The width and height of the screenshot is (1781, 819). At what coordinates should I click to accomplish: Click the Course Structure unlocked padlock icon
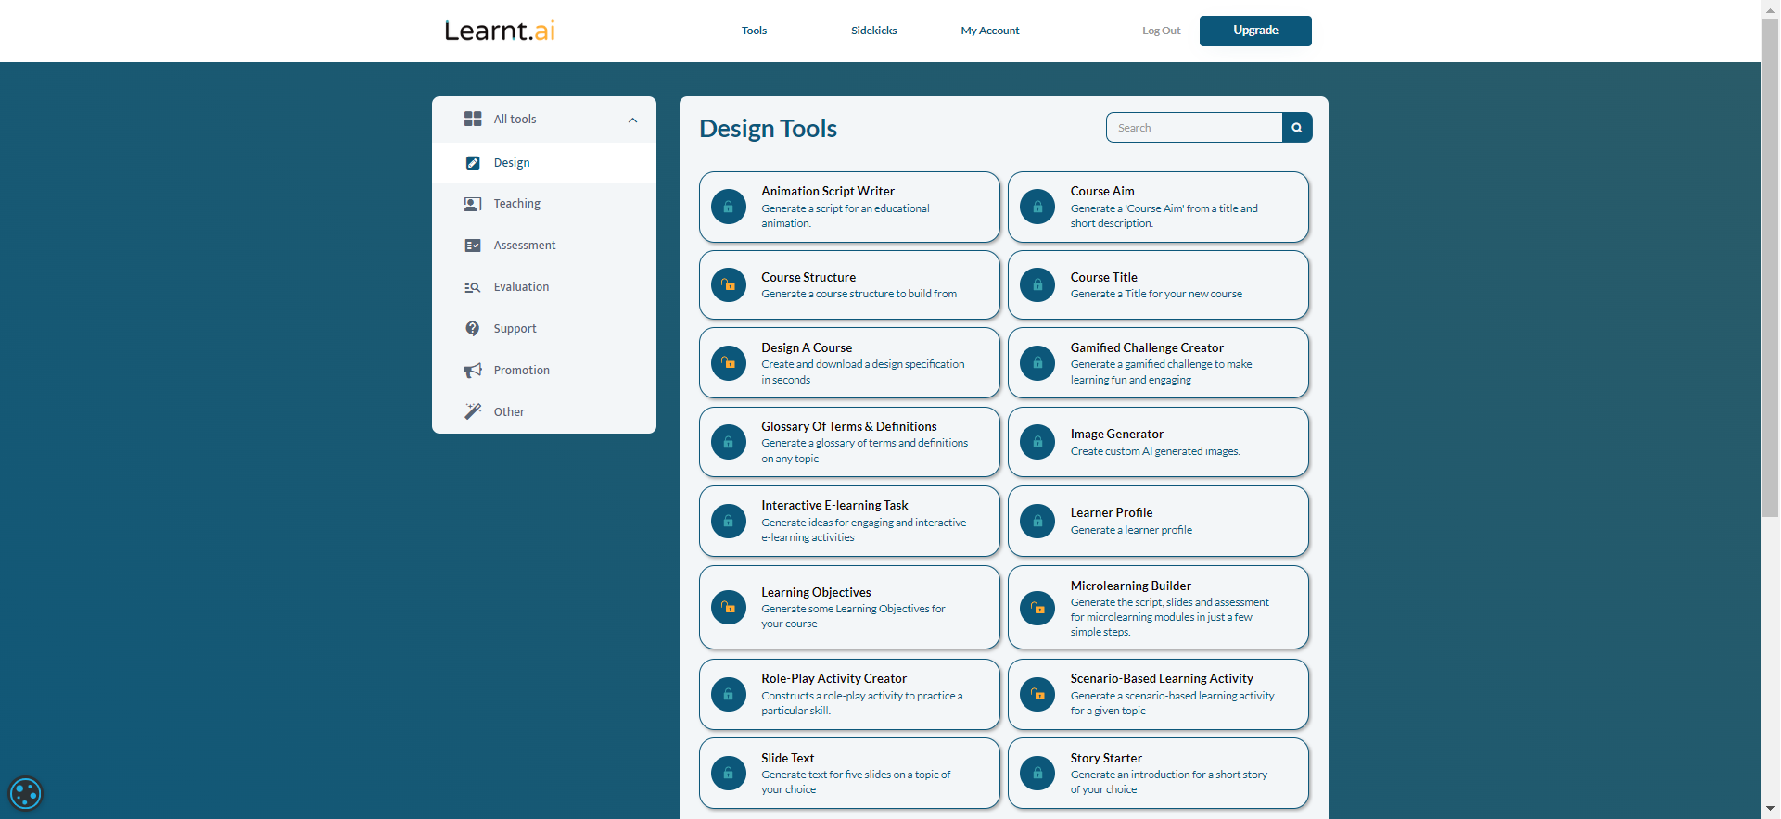[729, 285]
